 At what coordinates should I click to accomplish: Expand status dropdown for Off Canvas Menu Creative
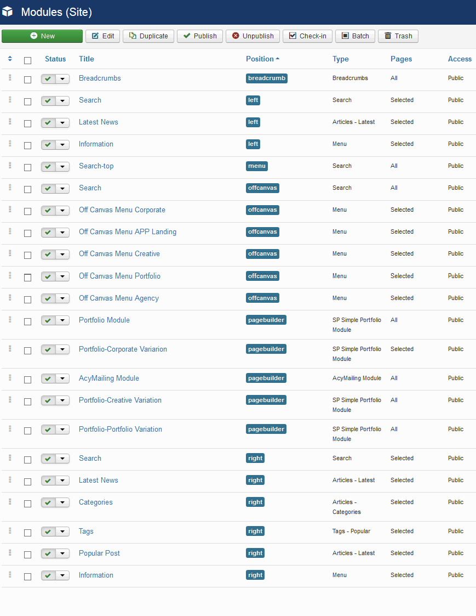62,255
